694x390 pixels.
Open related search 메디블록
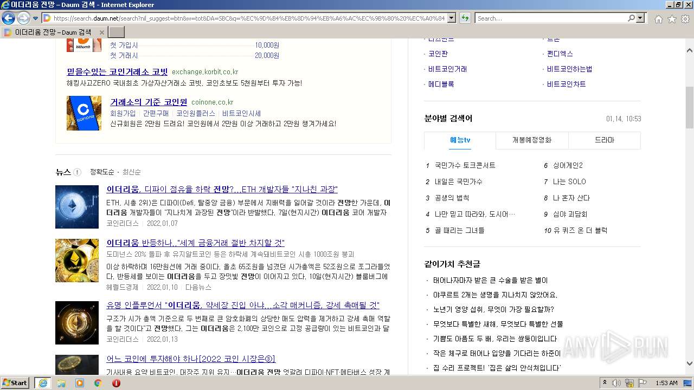tap(441, 84)
